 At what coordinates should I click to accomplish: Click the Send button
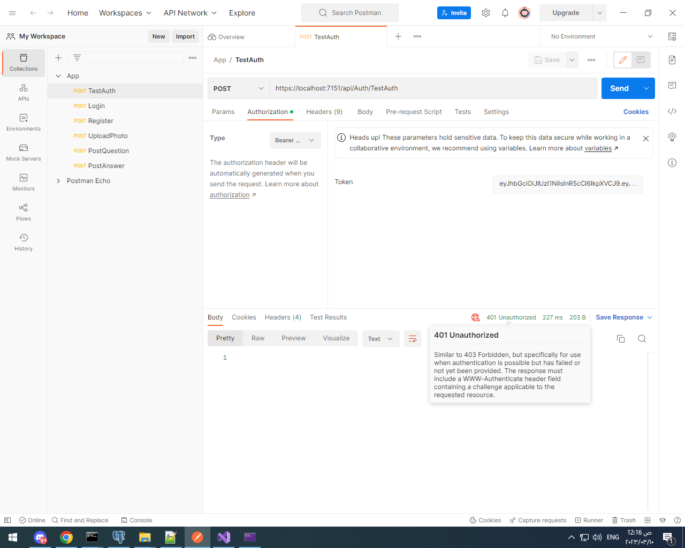pyautogui.click(x=620, y=88)
